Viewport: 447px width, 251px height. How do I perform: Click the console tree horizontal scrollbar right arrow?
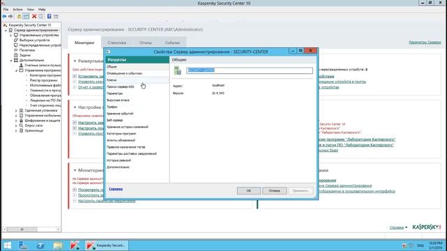(59, 229)
